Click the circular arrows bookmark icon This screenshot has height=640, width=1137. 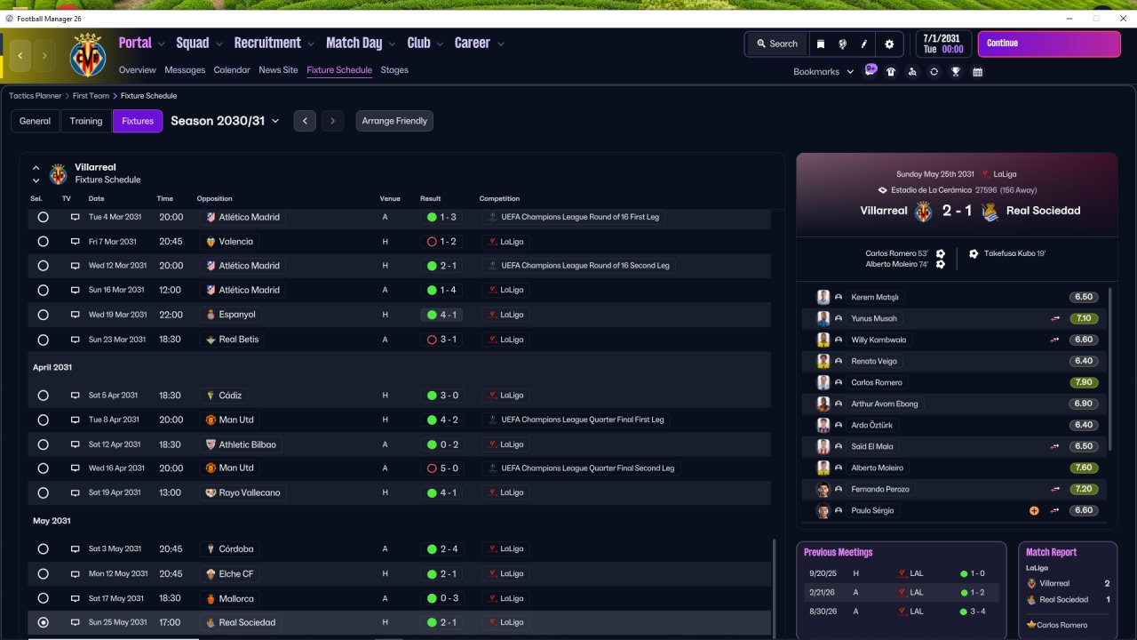click(x=934, y=72)
